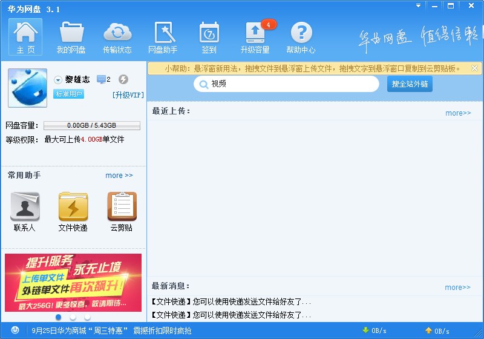Image resolution: width=484 pixels, height=339 pixels.
Task: Click the lightning bolt speed icon
Action: [123, 79]
